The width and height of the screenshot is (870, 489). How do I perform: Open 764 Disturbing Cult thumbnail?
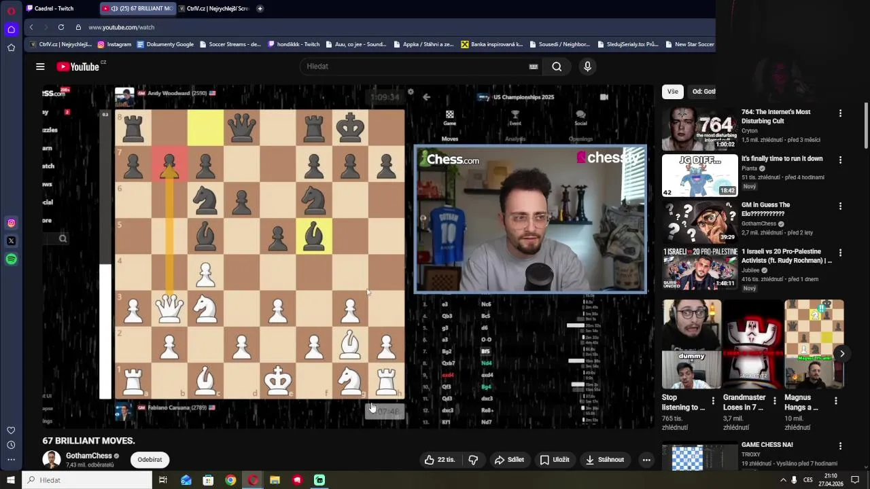700,128
